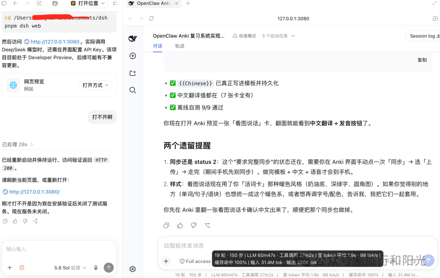Click the plus button in agent message box
Screen dimensions: 440x278
tap(166, 261)
